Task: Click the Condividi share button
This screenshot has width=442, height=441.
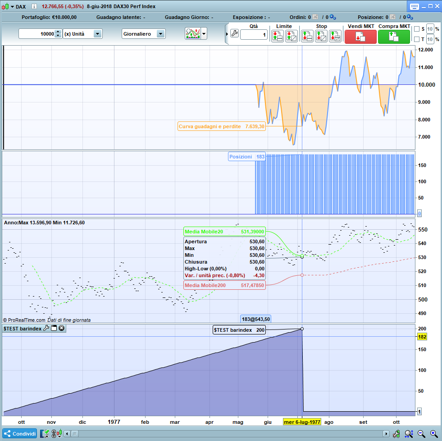Action: click(x=20, y=433)
